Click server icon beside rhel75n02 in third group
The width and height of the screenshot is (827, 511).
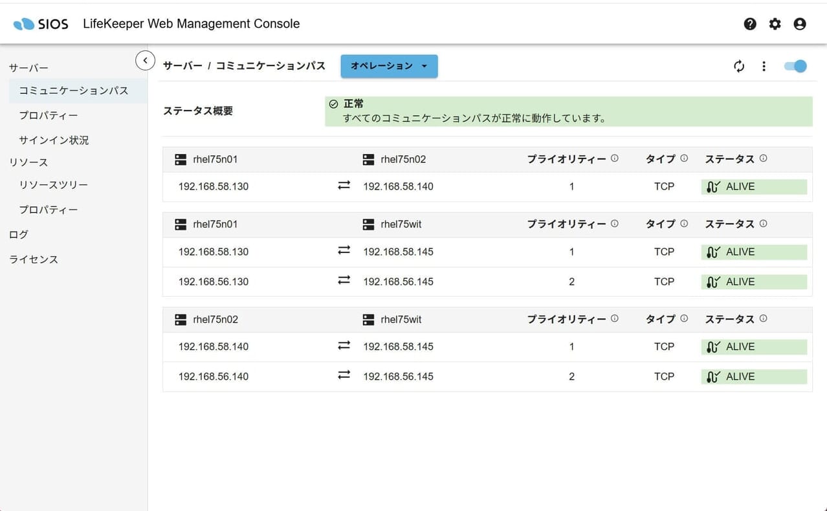pos(181,320)
